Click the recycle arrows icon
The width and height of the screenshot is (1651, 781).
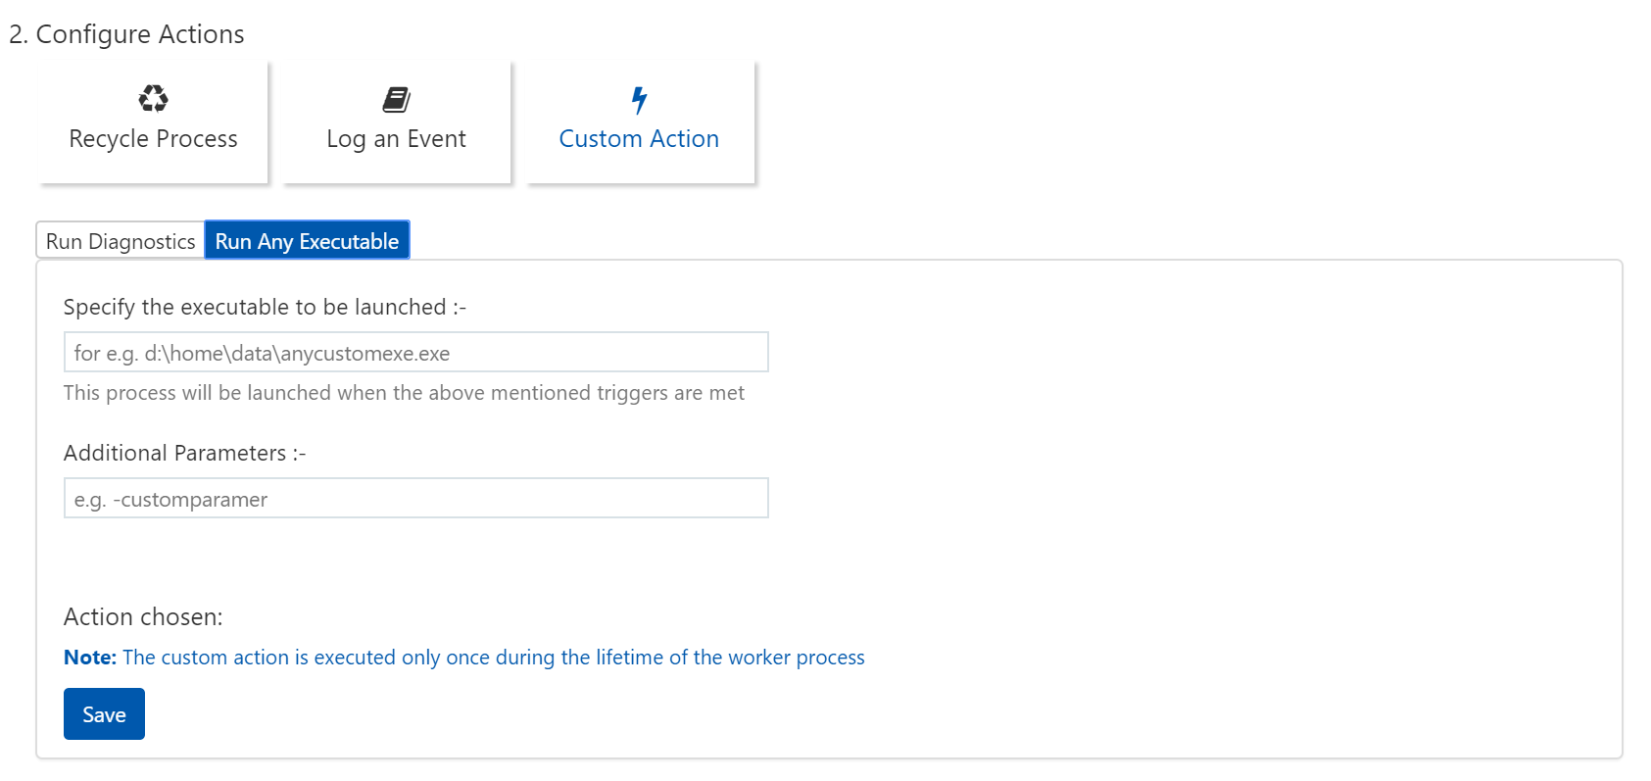(153, 98)
